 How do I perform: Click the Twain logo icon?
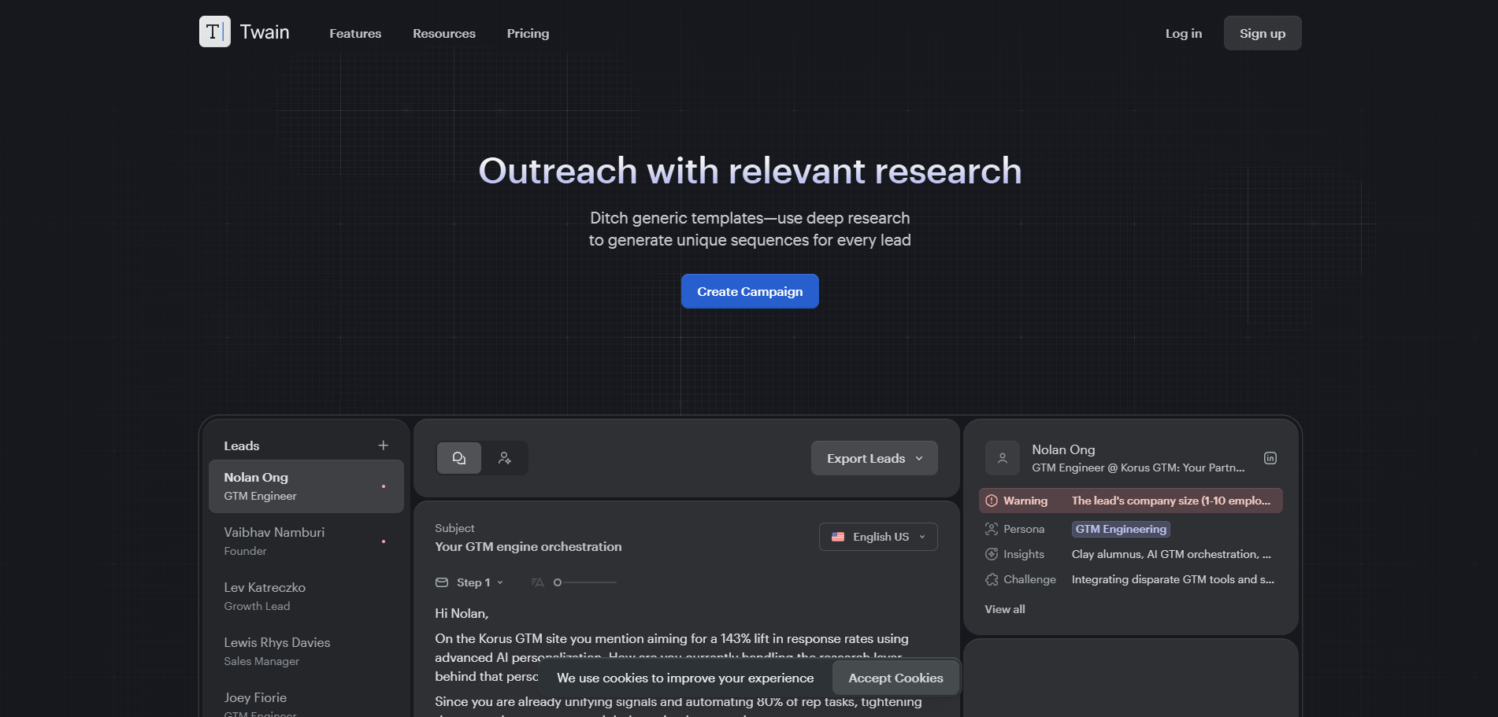[214, 31]
